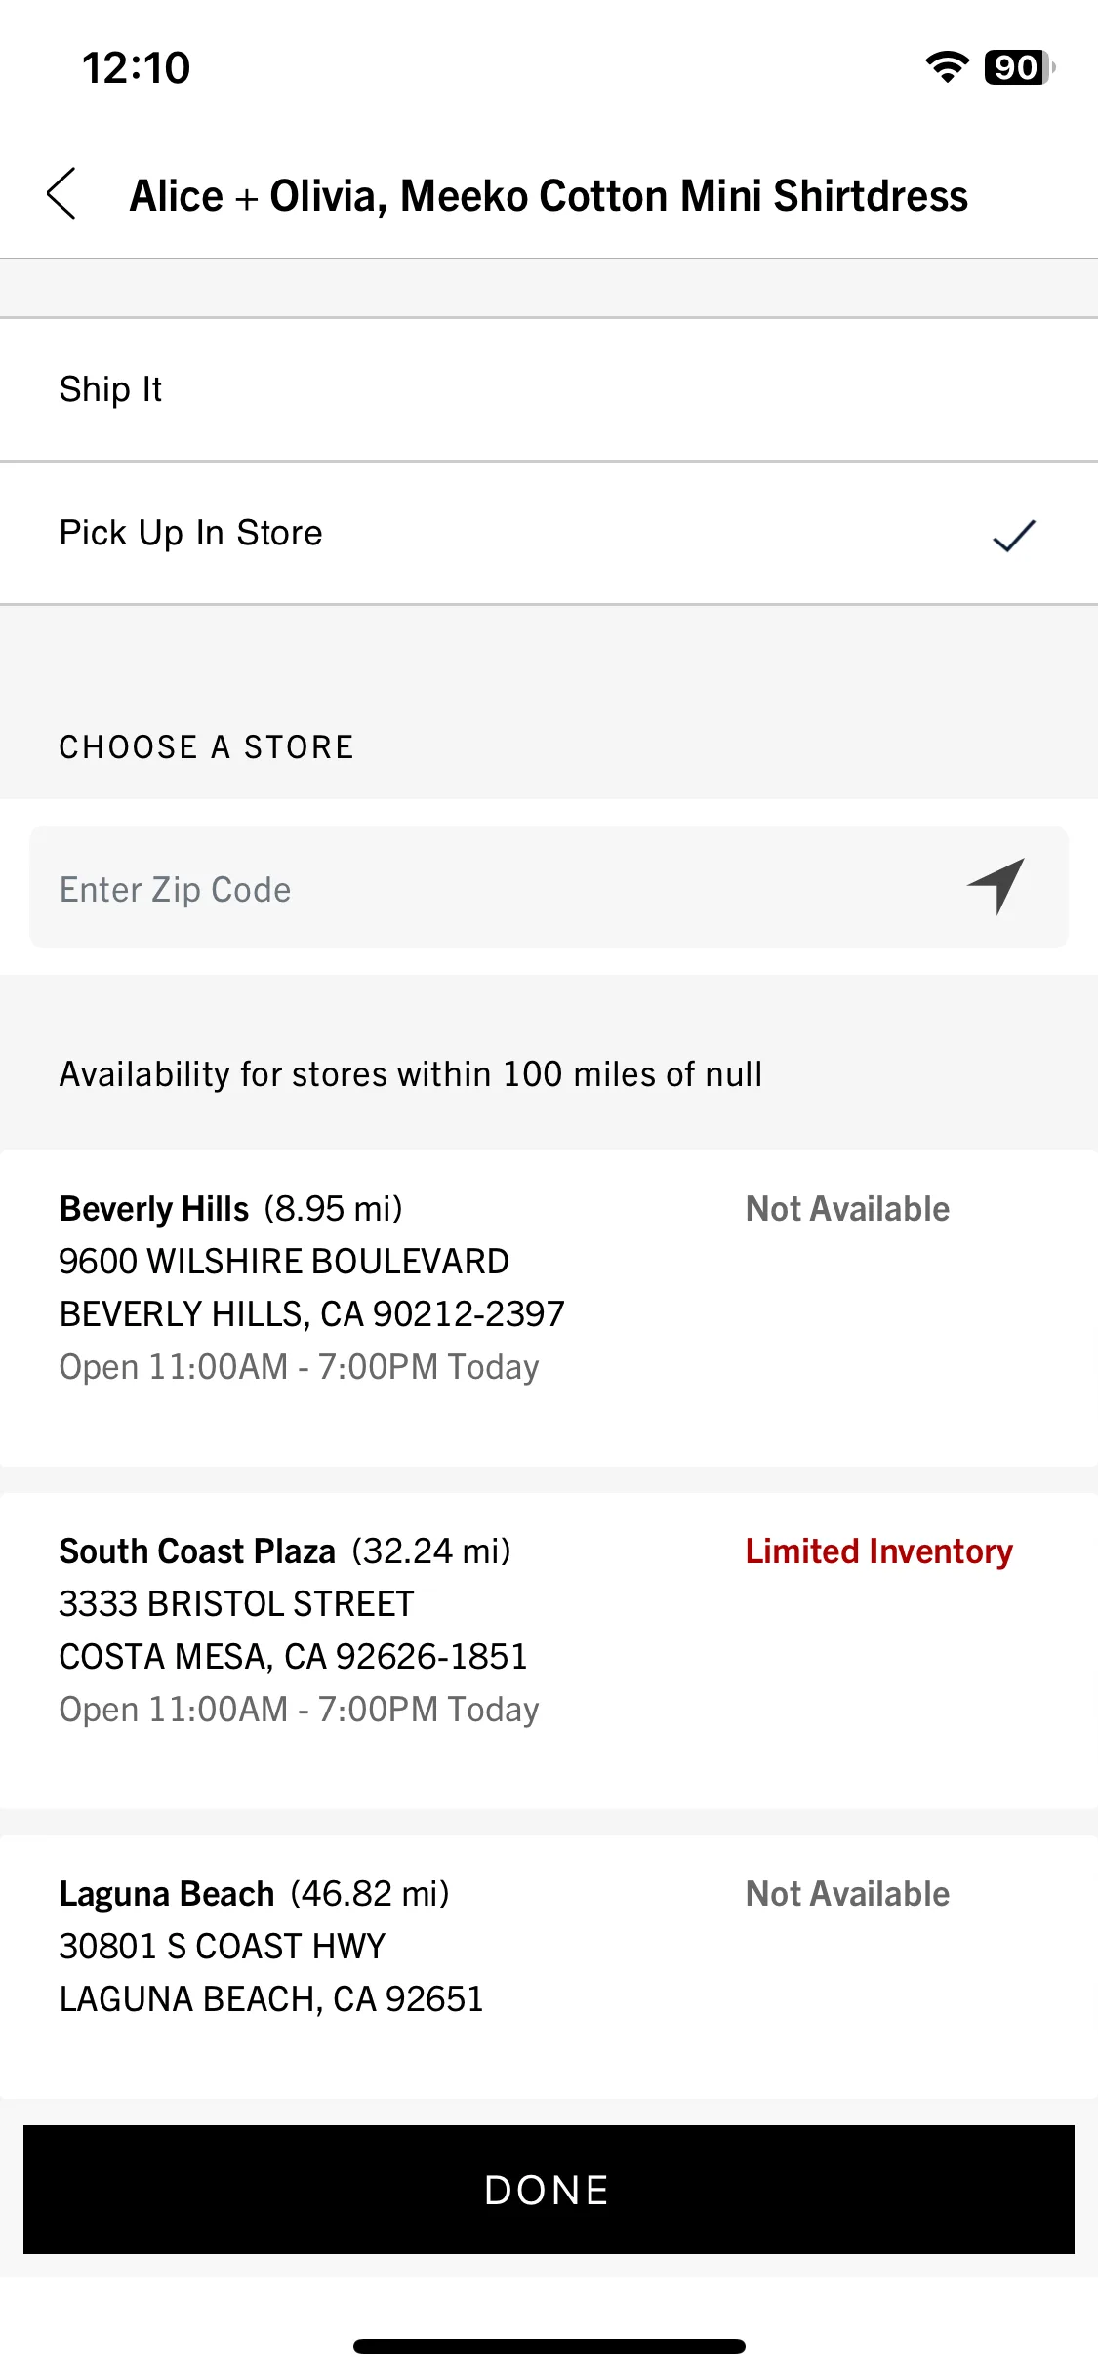
Task: Choose the South Coast Plaza store
Action: [549, 1650]
